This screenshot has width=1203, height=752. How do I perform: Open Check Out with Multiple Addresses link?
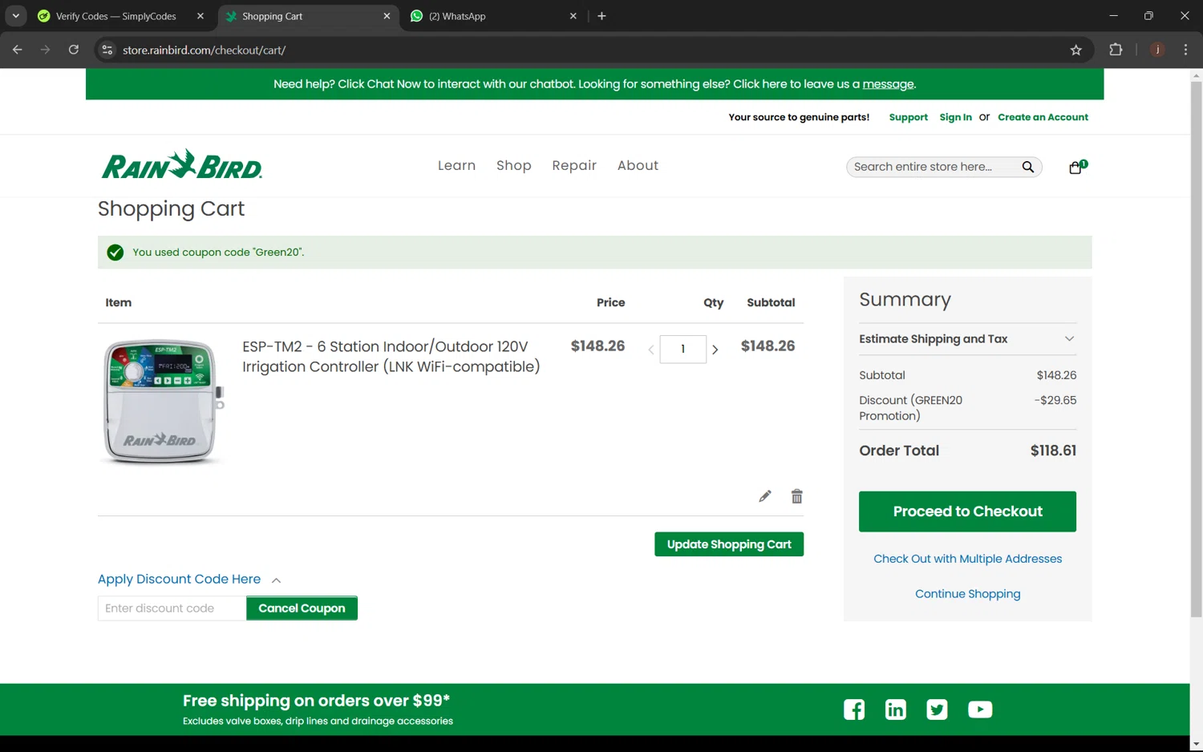point(967,559)
